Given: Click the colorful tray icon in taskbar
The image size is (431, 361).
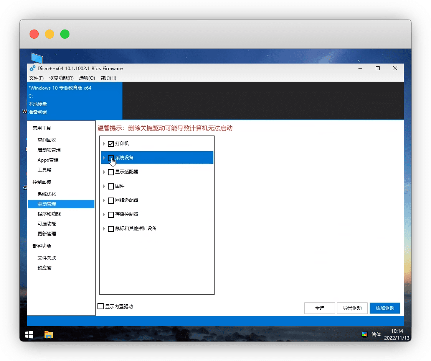Looking at the screenshot, I should tap(365, 334).
